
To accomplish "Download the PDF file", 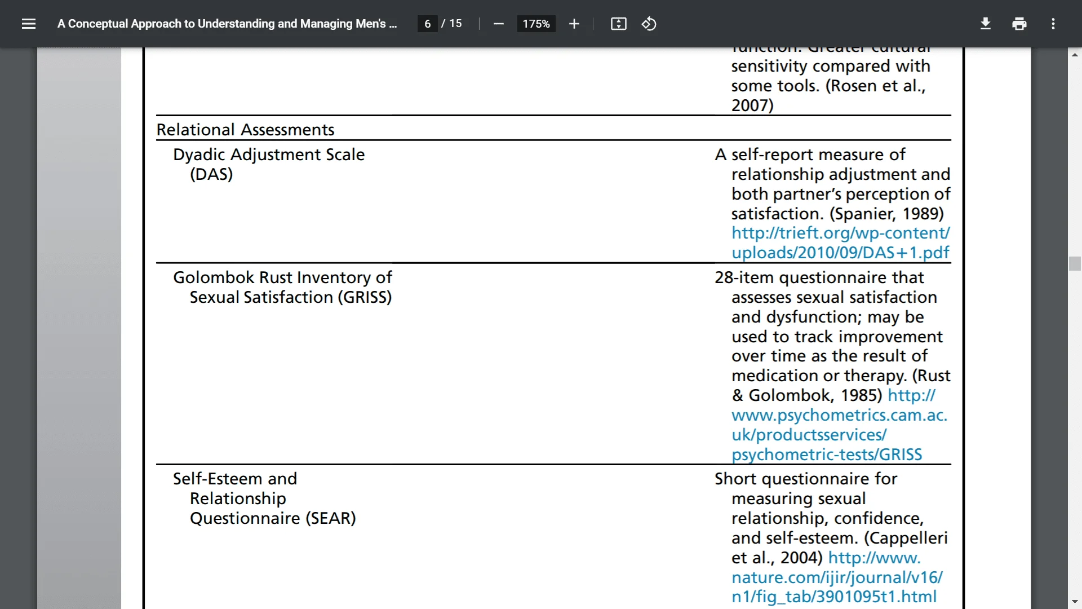I will pyautogui.click(x=985, y=24).
